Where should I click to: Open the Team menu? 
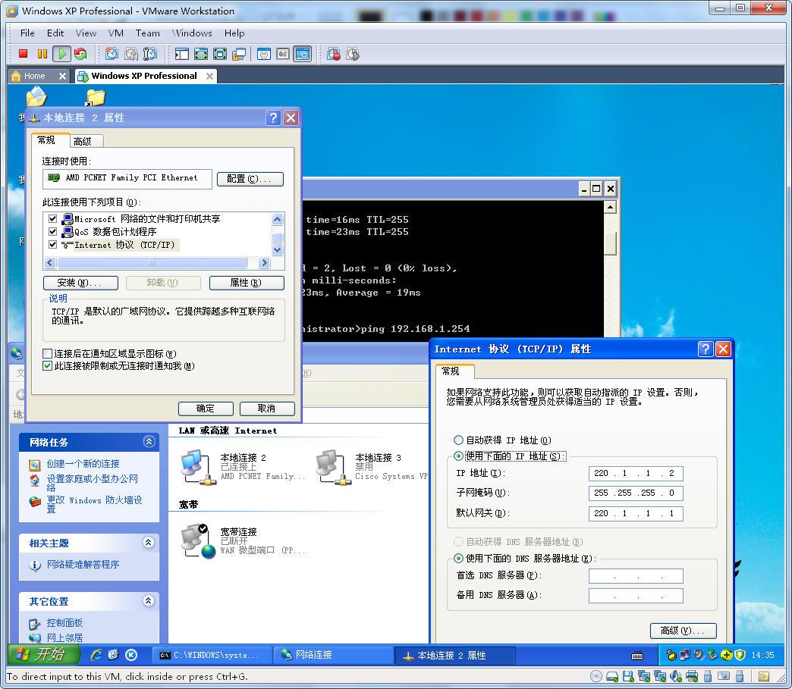(147, 33)
